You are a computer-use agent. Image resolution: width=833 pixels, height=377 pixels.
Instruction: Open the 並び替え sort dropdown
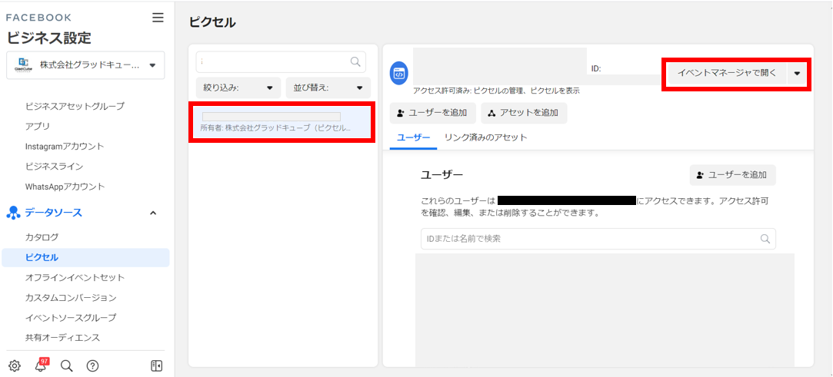[x=328, y=88]
